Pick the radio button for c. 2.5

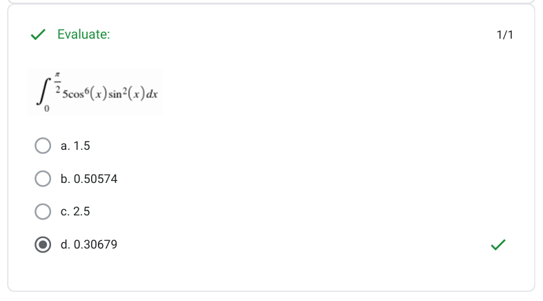tap(43, 212)
